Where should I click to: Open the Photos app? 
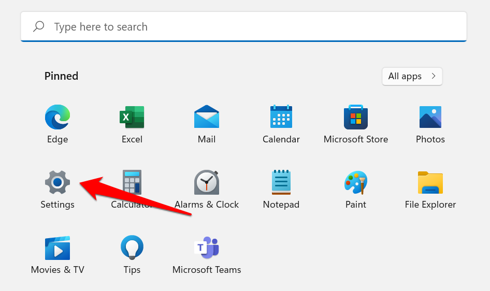coord(430,118)
